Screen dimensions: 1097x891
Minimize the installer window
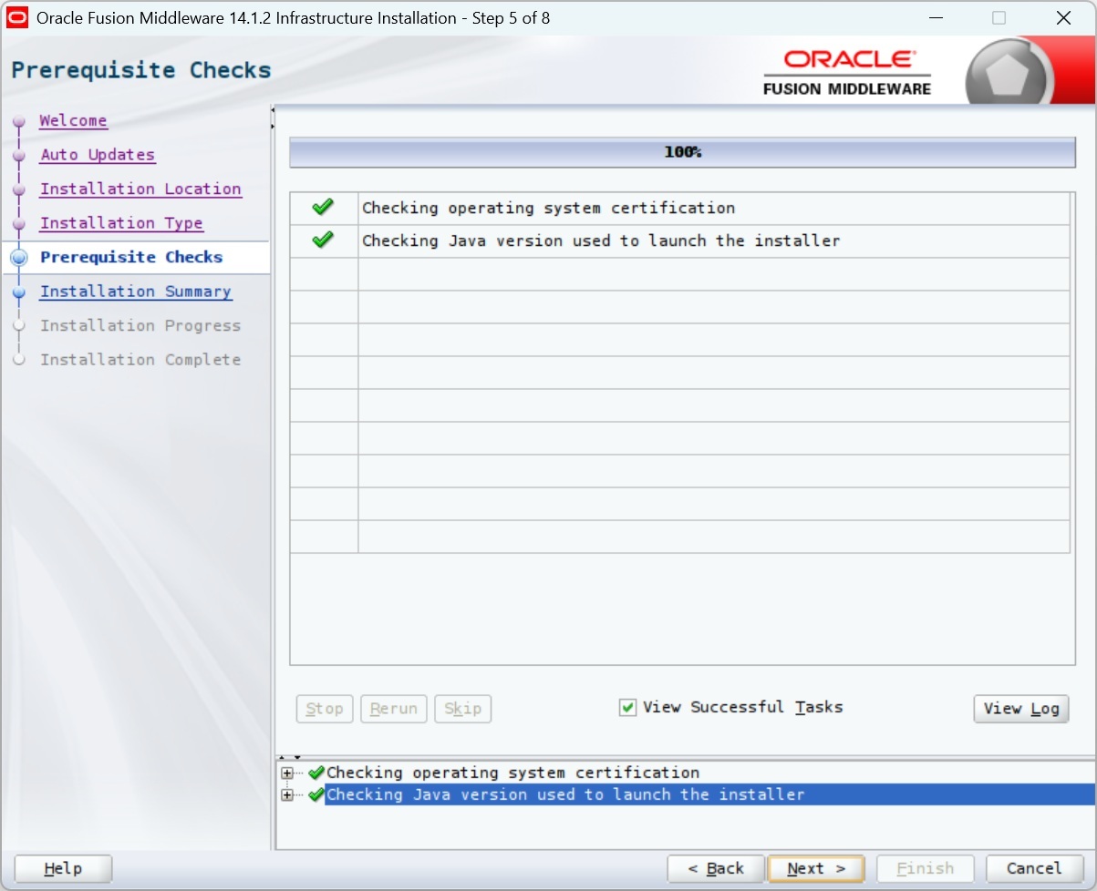[x=936, y=17]
